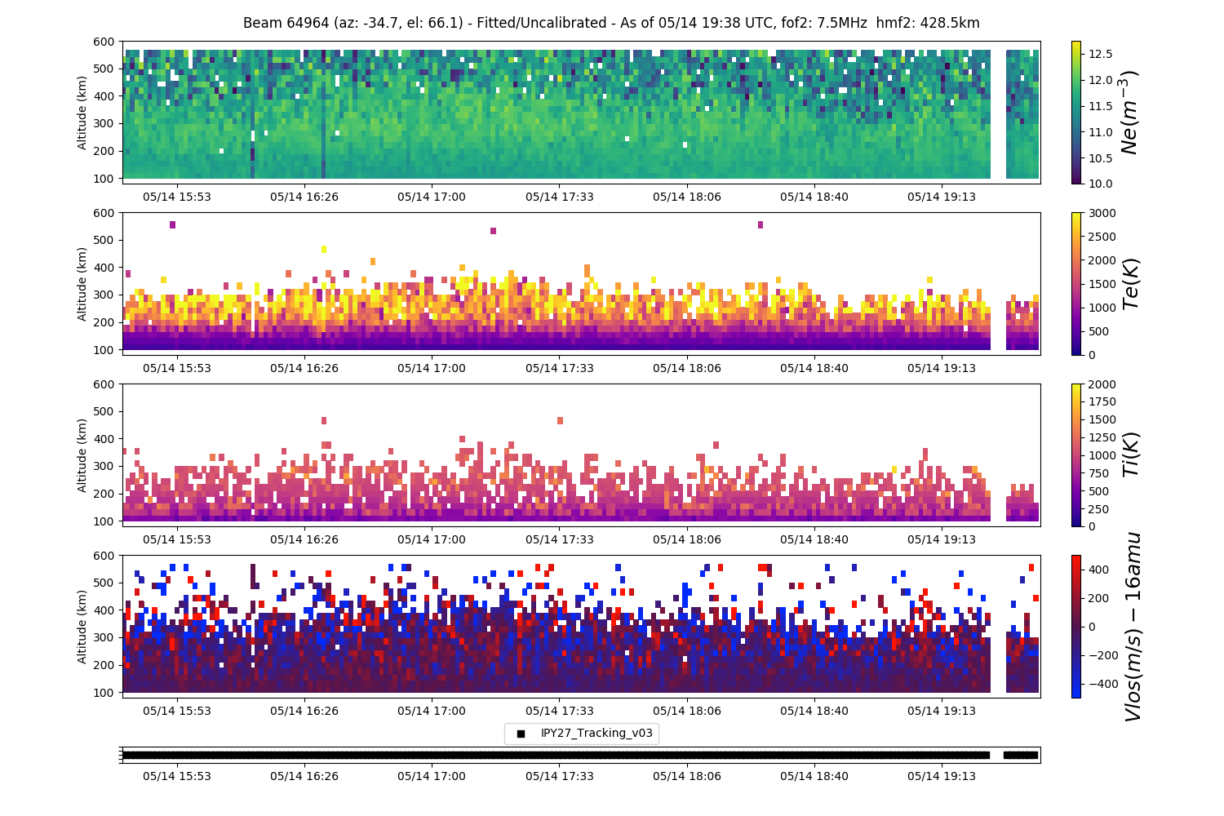Screen dimensions: 1224x816
Task: Click 05/14 17:00 tick under Ne panel
Action: (432, 197)
